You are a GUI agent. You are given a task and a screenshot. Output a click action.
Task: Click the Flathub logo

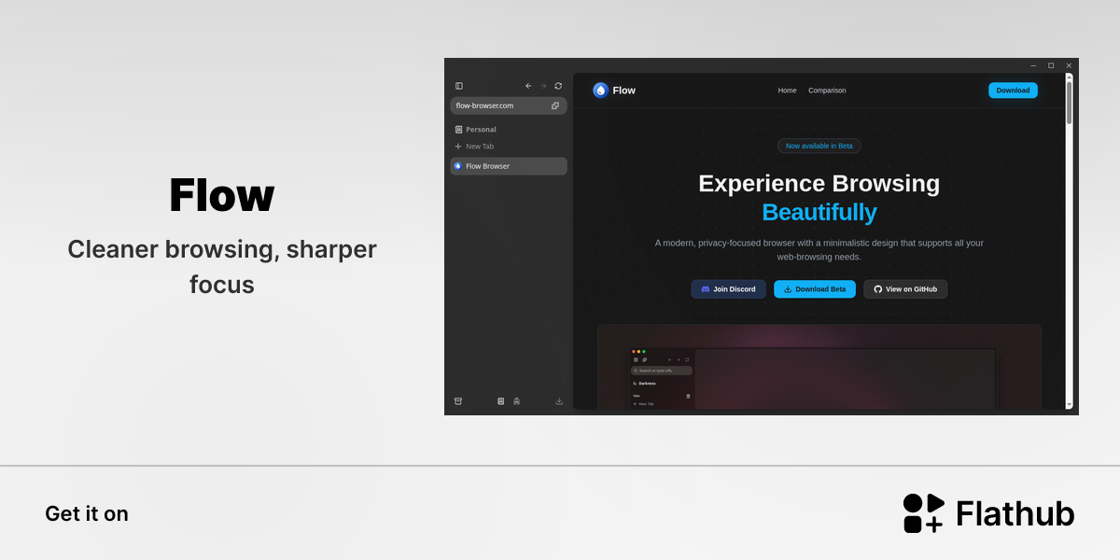pos(989,513)
